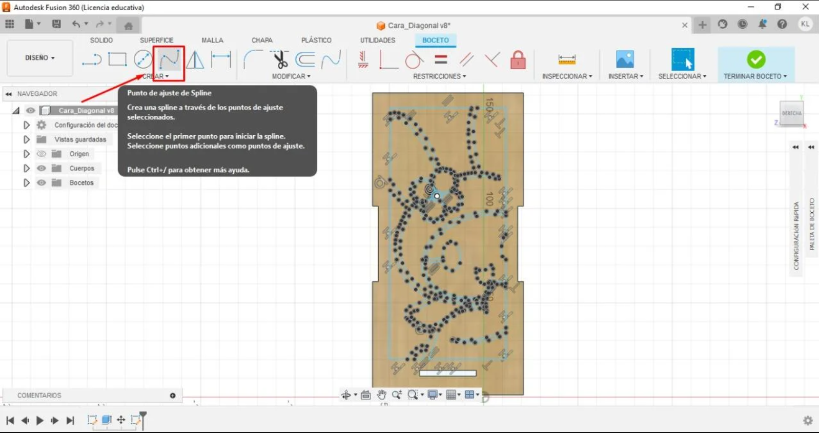Image resolution: width=819 pixels, height=433 pixels.
Task: Switch to the UTILIDADES tab
Action: click(x=378, y=40)
